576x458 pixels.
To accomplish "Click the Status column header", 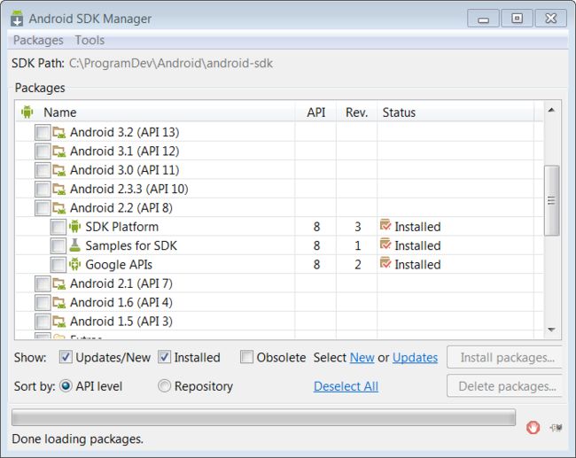I will click(455, 112).
